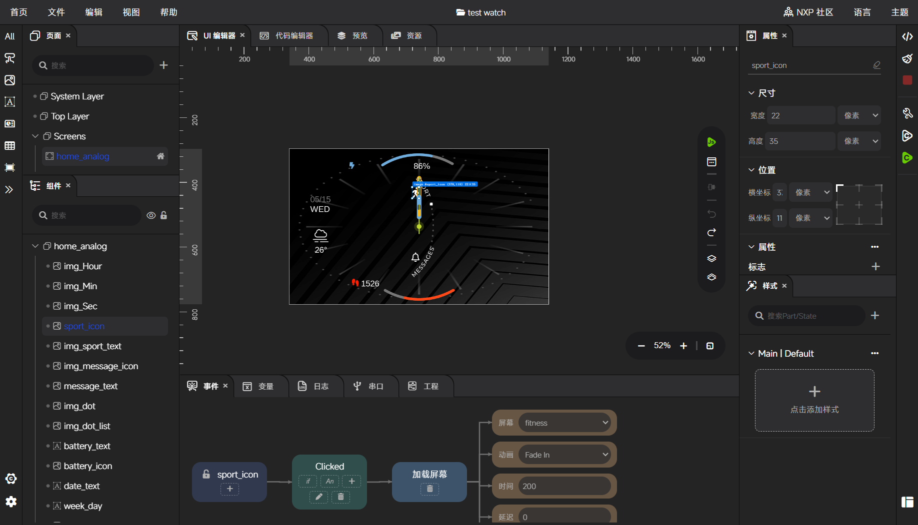Collapse the Screens tree node
Screen dimensions: 918x525
tap(35, 136)
